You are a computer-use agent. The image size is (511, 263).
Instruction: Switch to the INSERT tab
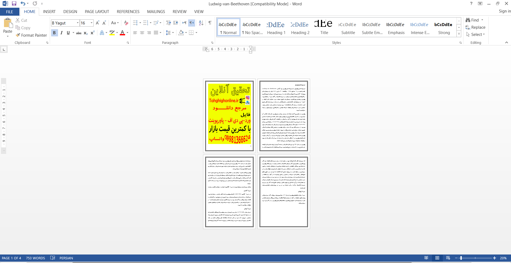point(49,12)
